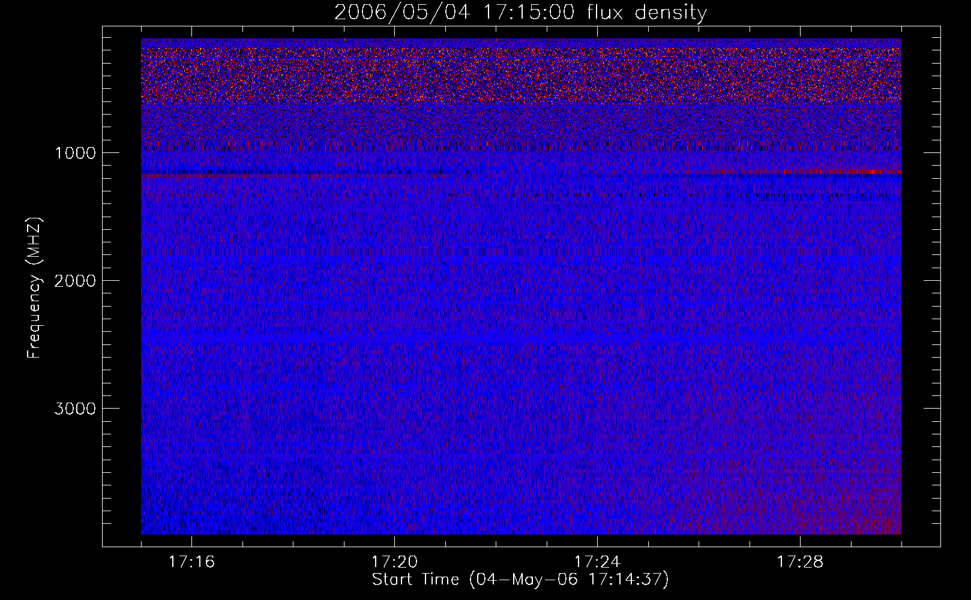Image resolution: width=971 pixels, height=600 pixels.
Task: Click the 17:28 time tick label
Action: pyautogui.click(x=800, y=562)
